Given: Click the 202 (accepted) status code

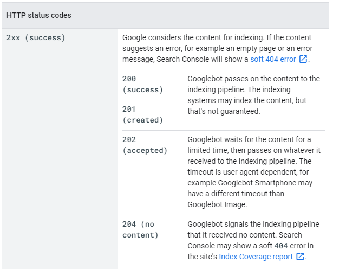Looking at the screenshot, I should pos(145,145).
